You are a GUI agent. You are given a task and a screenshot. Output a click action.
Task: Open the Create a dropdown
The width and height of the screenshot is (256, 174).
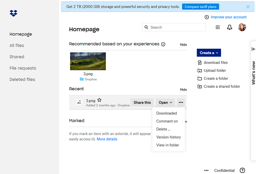coord(209,53)
